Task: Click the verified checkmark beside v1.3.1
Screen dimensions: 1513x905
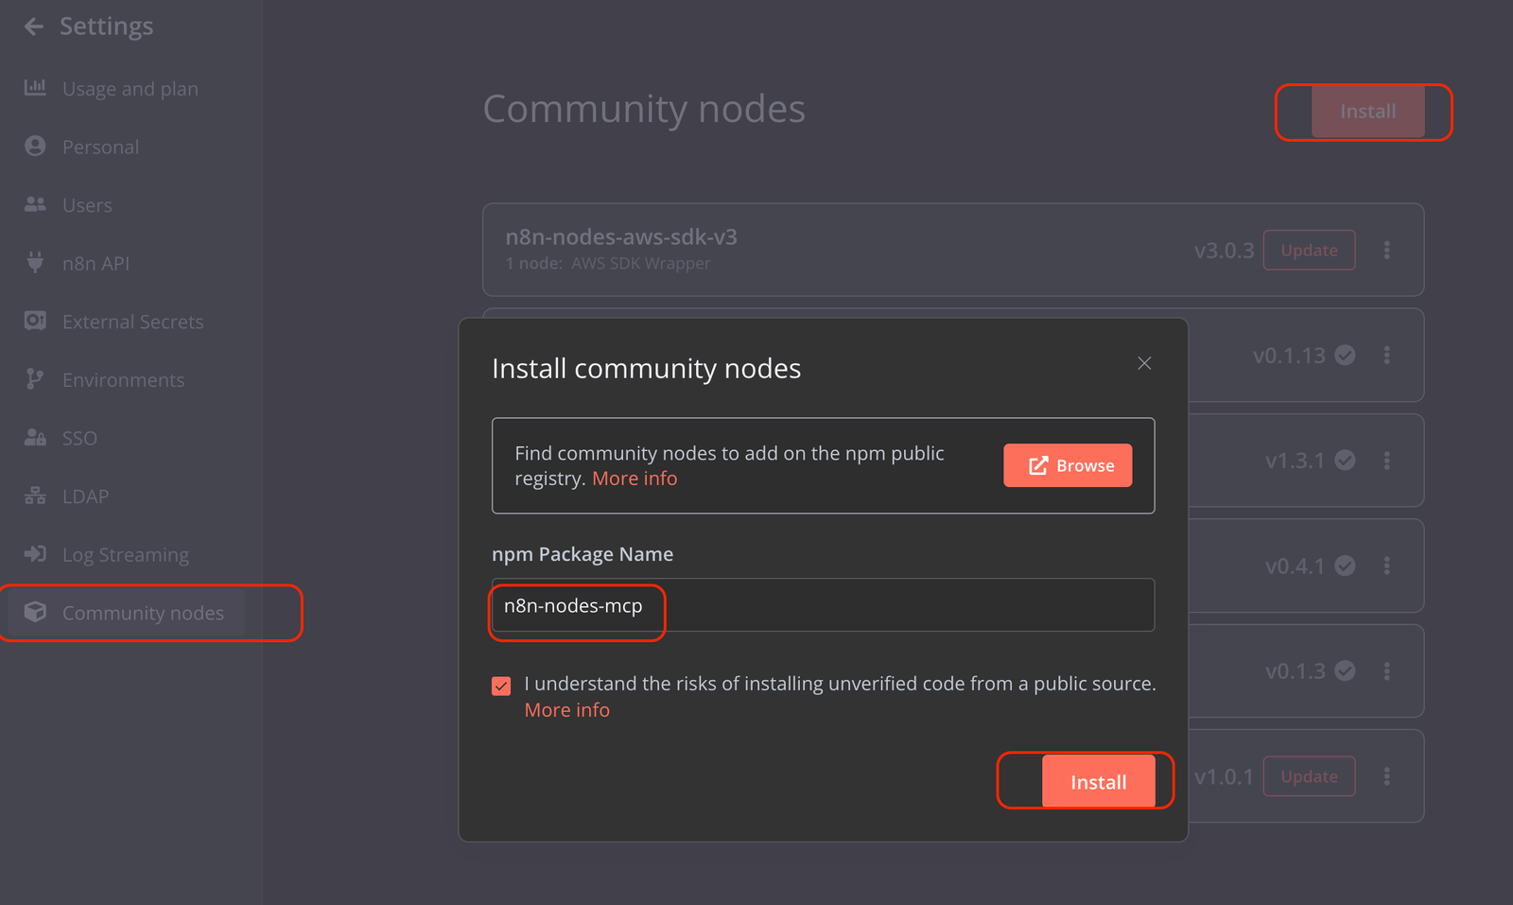Action: point(1345,461)
